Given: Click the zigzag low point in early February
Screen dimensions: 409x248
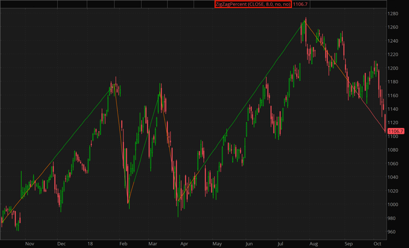Looking at the screenshot, I should point(128,203).
